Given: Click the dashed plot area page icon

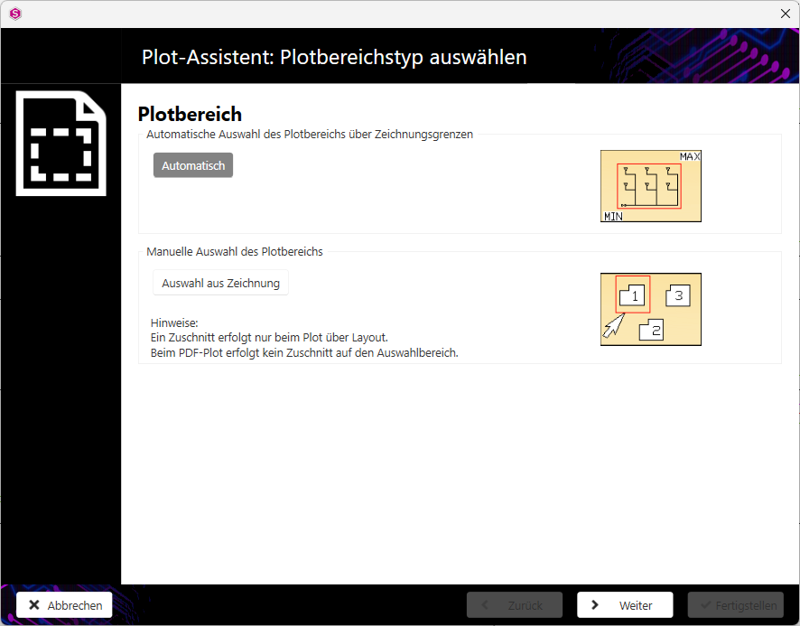Looking at the screenshot, I should click(x=61, y=144).
